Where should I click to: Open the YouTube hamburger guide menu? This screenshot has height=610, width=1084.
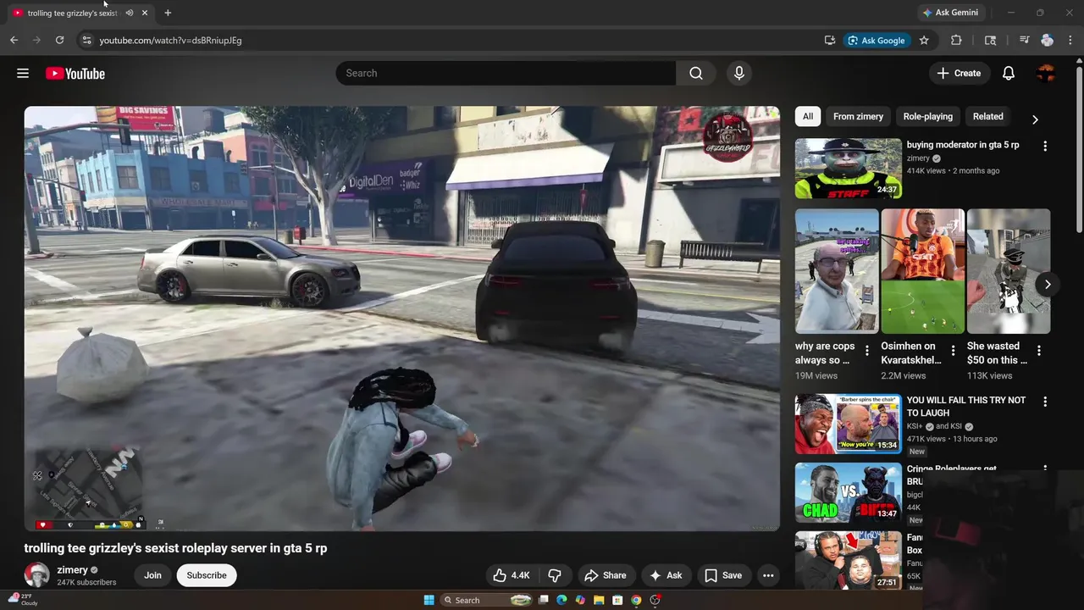coord(23,74)
